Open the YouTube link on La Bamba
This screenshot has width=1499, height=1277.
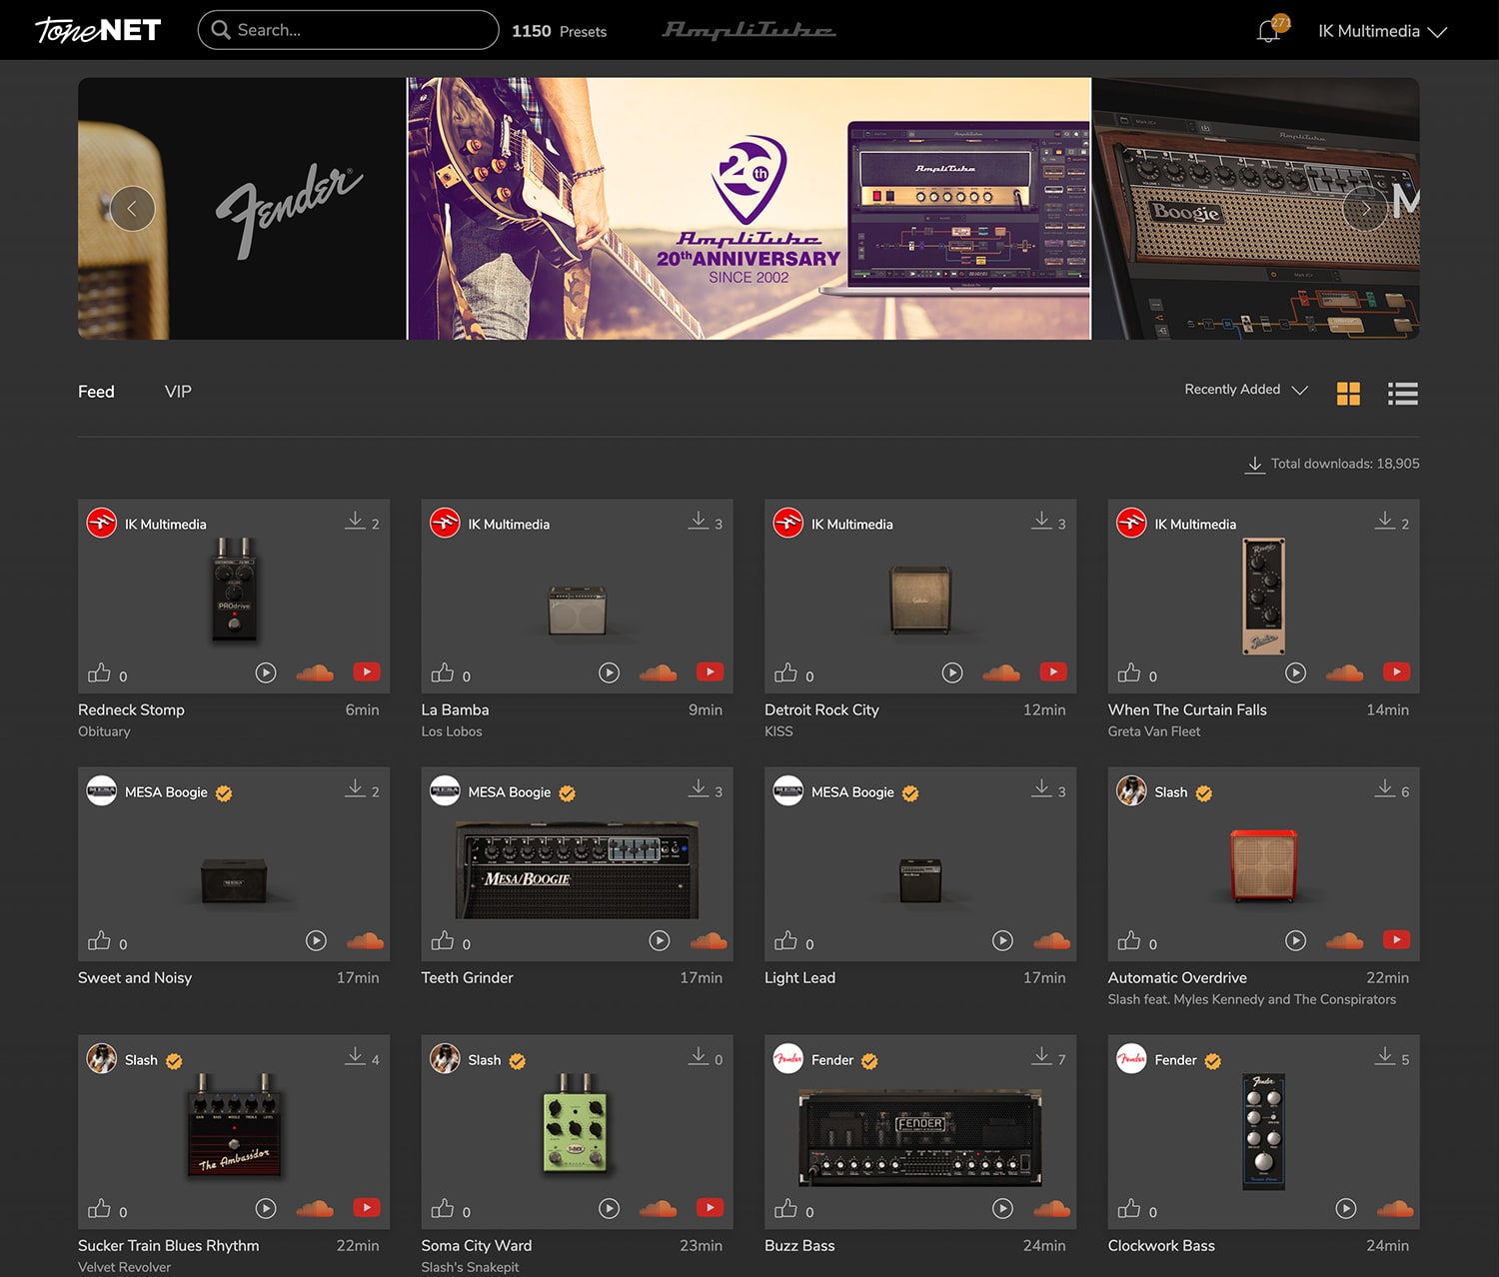710,671
